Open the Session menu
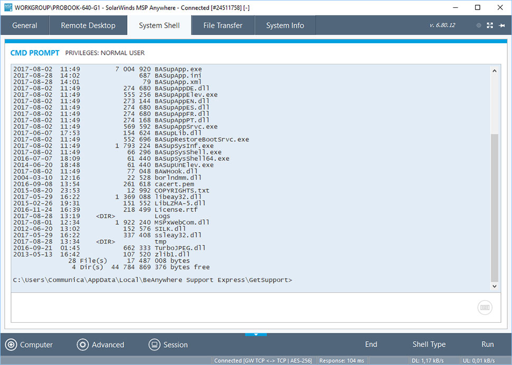The height and width of the screenshot is (365, 512). (x=168, y=344)
